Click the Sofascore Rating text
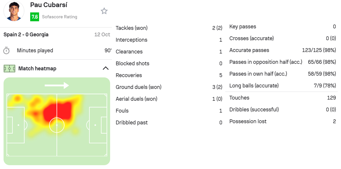 (59, 17)
